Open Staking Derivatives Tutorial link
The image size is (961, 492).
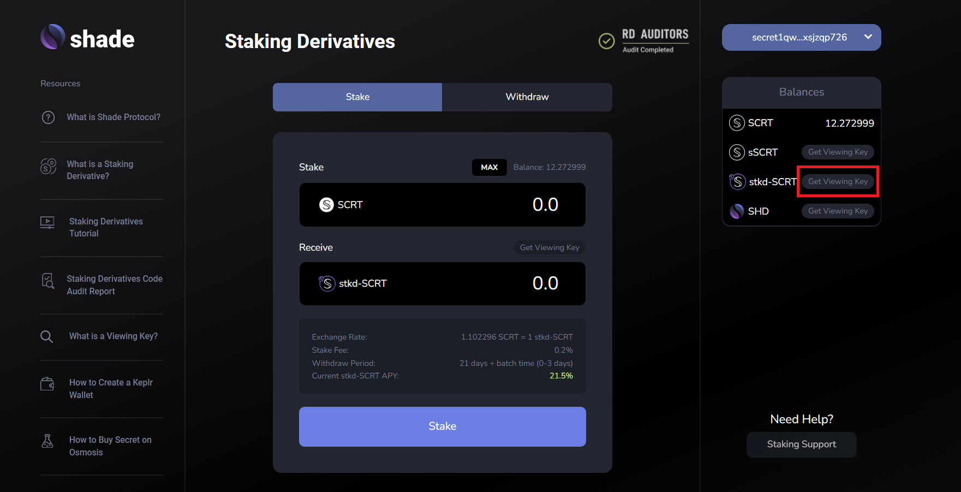click(x=106, y=228)
